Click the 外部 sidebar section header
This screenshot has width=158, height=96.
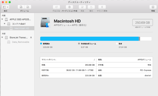click(x=4, y=34)
